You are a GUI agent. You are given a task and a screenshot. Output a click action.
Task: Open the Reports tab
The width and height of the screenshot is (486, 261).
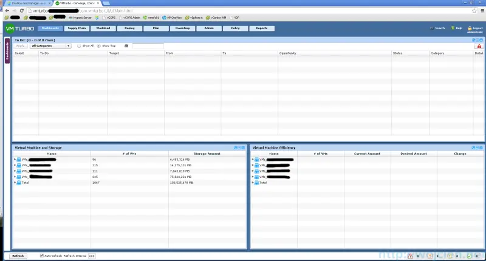pos(262,28)
